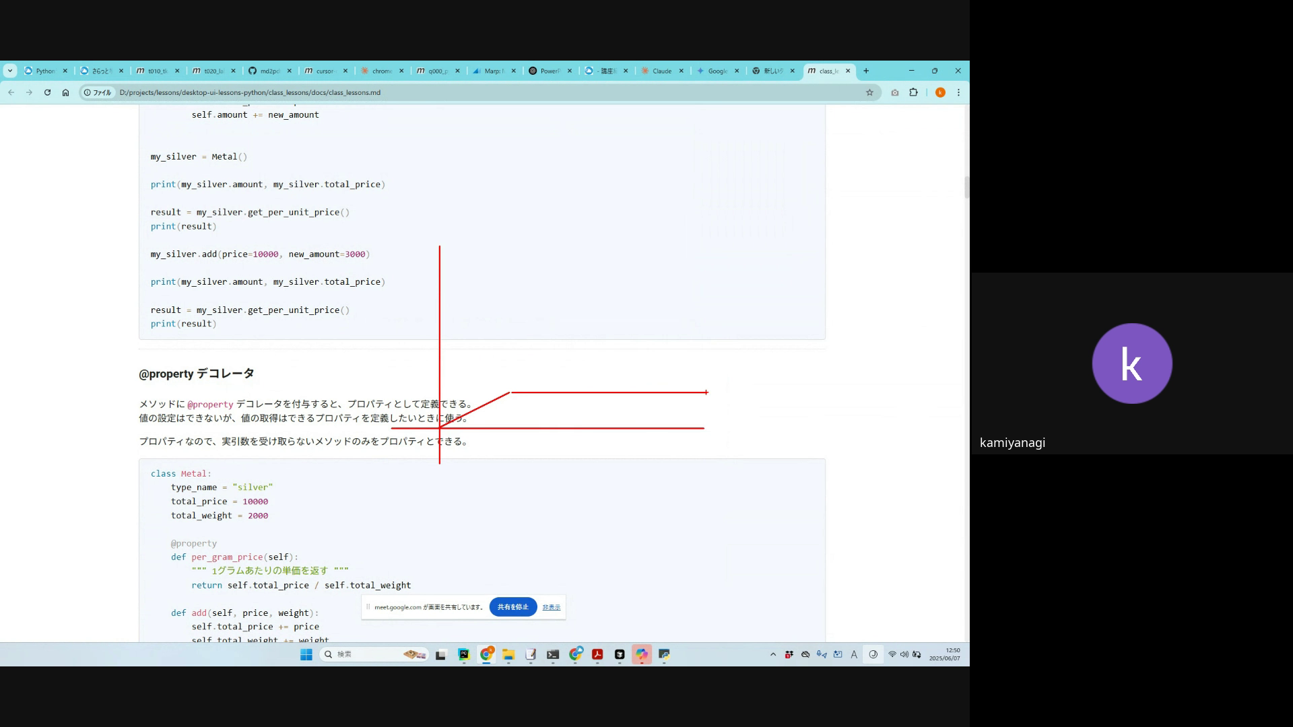Expand the hidden system tray icons
The height and width of the screenshot is (727, 1293).
coord(772,654)
